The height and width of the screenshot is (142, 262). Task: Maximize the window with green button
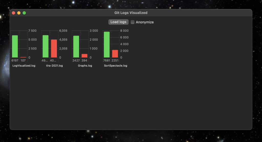(24, 13)
